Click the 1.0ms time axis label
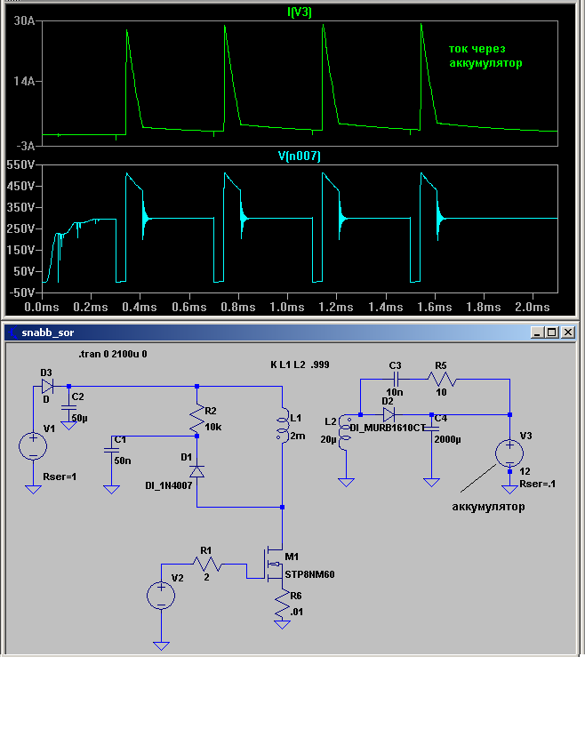This screenshot has height=729, width=585. click(287, 308)
